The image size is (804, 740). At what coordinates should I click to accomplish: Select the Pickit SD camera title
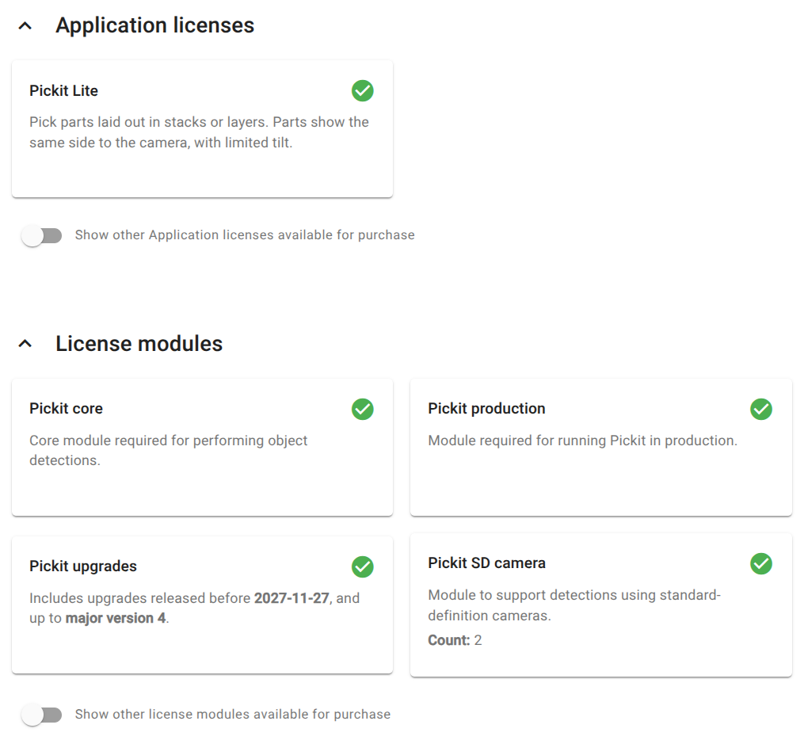point(486,563)
